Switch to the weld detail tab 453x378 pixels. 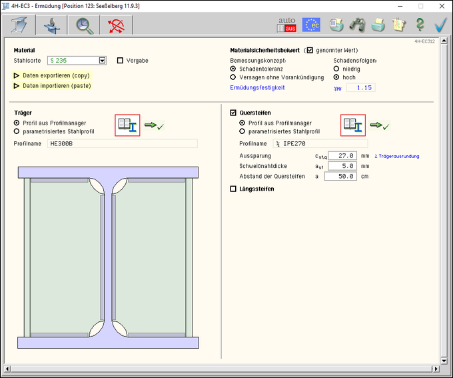click(x=52, y=25)
